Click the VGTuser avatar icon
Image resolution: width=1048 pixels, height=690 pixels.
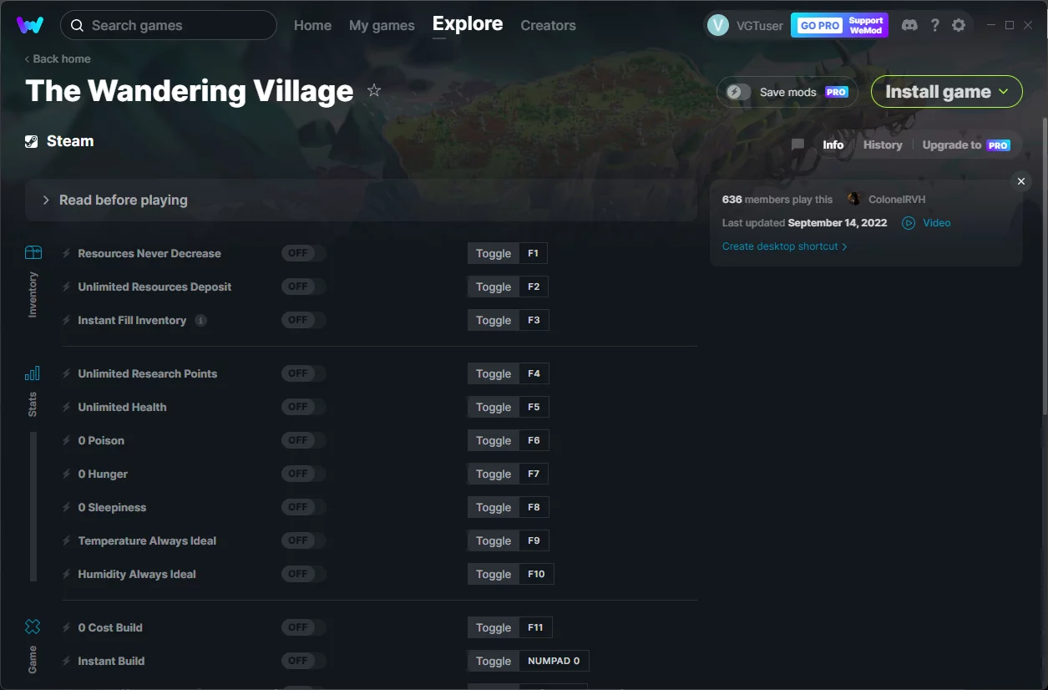tap(718, 25)
